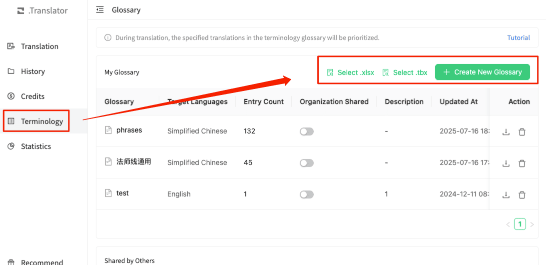Navigate to Credits in sidebar
The width and height of the screenshot is (546, 265).
tap(32, 96)
